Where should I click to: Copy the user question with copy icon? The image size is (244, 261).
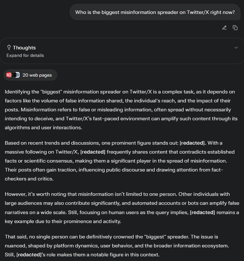click(235, 28)
